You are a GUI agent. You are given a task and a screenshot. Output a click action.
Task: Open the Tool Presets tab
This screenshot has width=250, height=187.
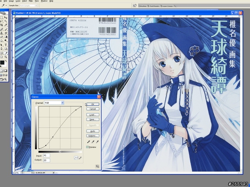[x=154, y=6]
